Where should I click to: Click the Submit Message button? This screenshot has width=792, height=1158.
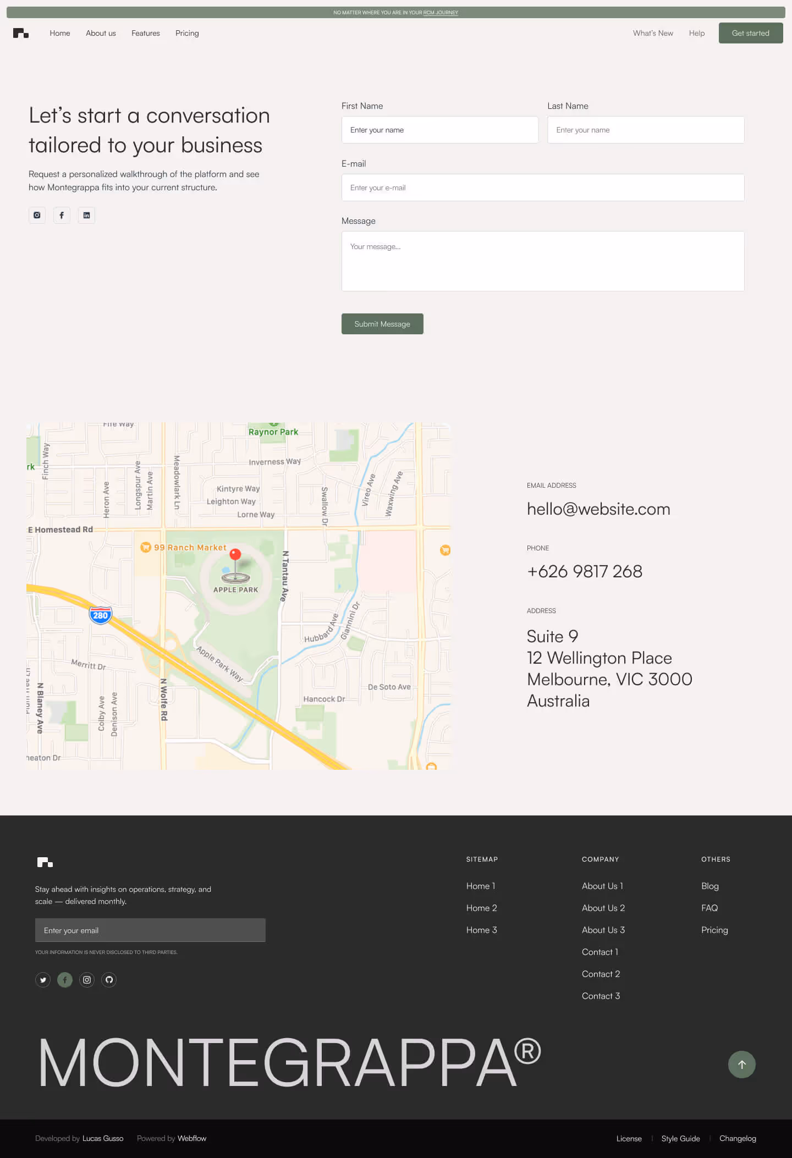click(382, 324)
